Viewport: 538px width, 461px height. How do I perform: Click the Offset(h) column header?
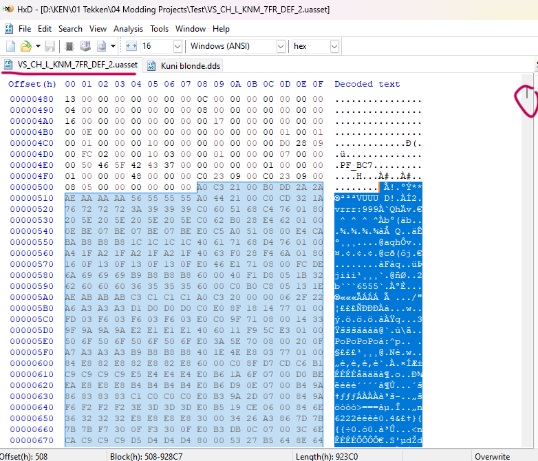pyautogui.click(x=32, y=84)
